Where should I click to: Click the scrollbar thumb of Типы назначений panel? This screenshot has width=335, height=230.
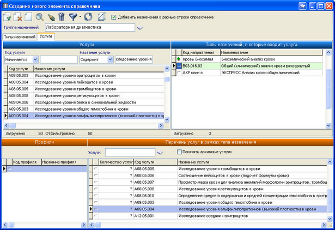pyautogui.click(x=328, y=89)
